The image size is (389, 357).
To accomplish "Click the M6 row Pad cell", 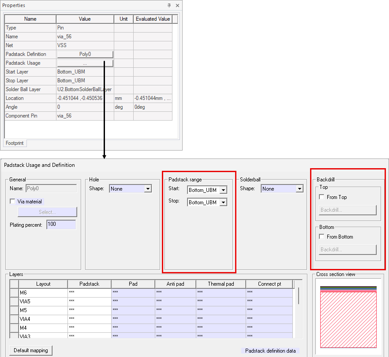I will coord(133,293).
